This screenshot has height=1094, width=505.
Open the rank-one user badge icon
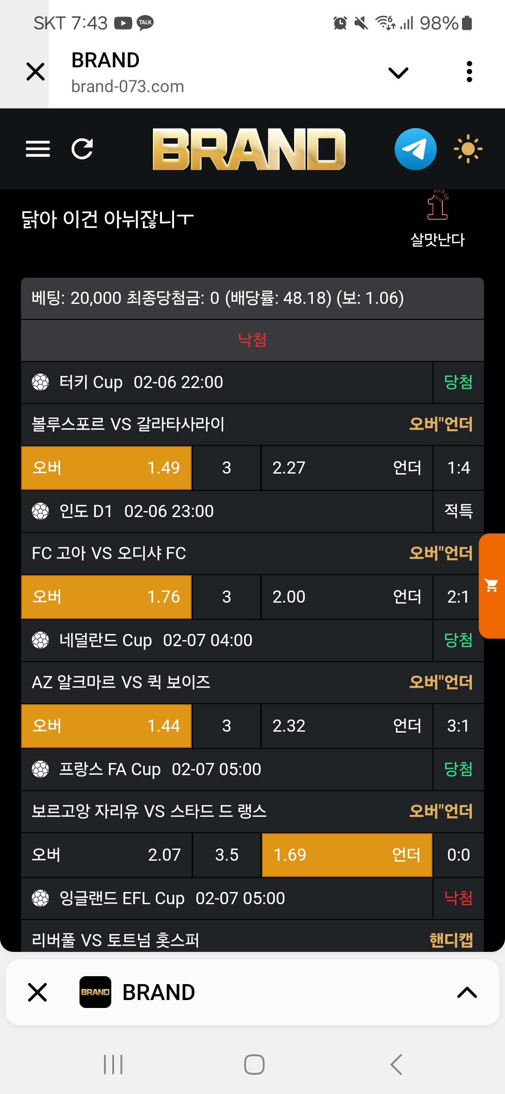point(438,206)
